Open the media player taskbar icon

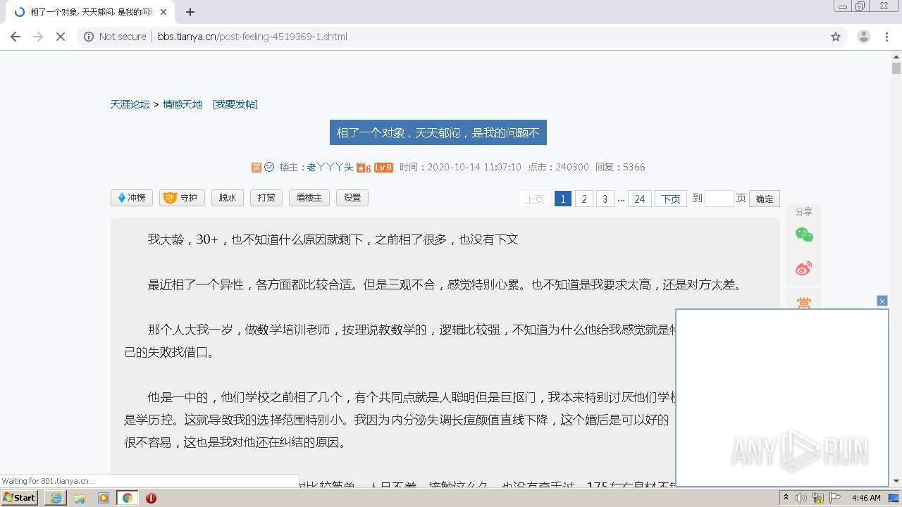pyautogui.click(x=104, y=498)
